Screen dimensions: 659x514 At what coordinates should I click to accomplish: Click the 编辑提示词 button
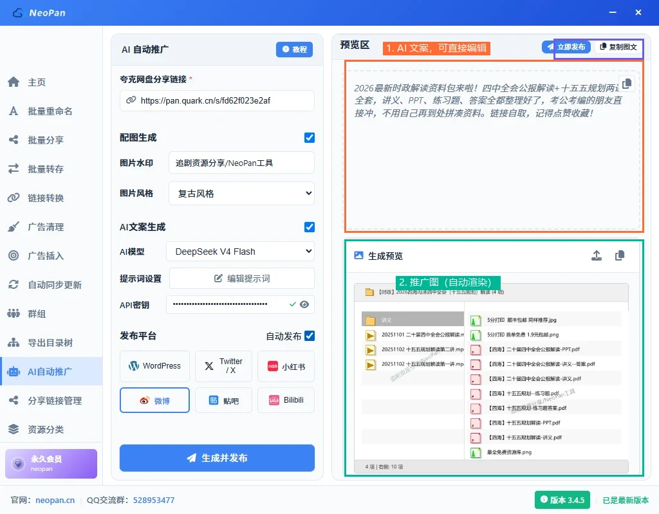point(242,278)
